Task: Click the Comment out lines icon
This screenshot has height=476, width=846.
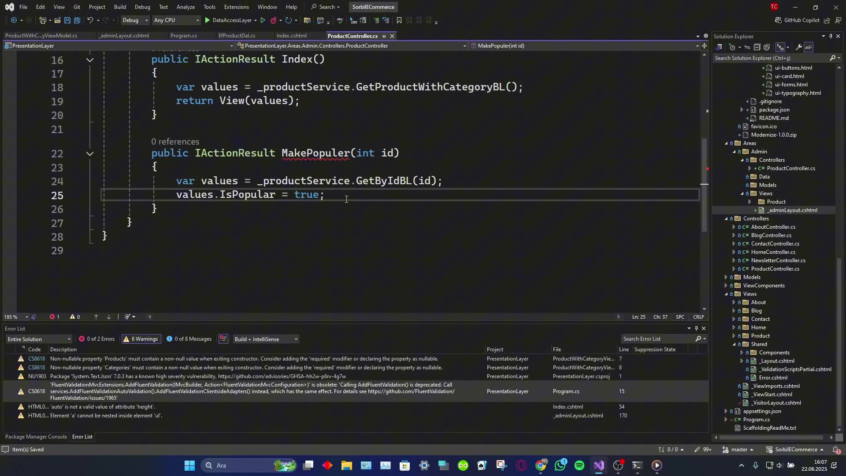Action: [376, 20]
